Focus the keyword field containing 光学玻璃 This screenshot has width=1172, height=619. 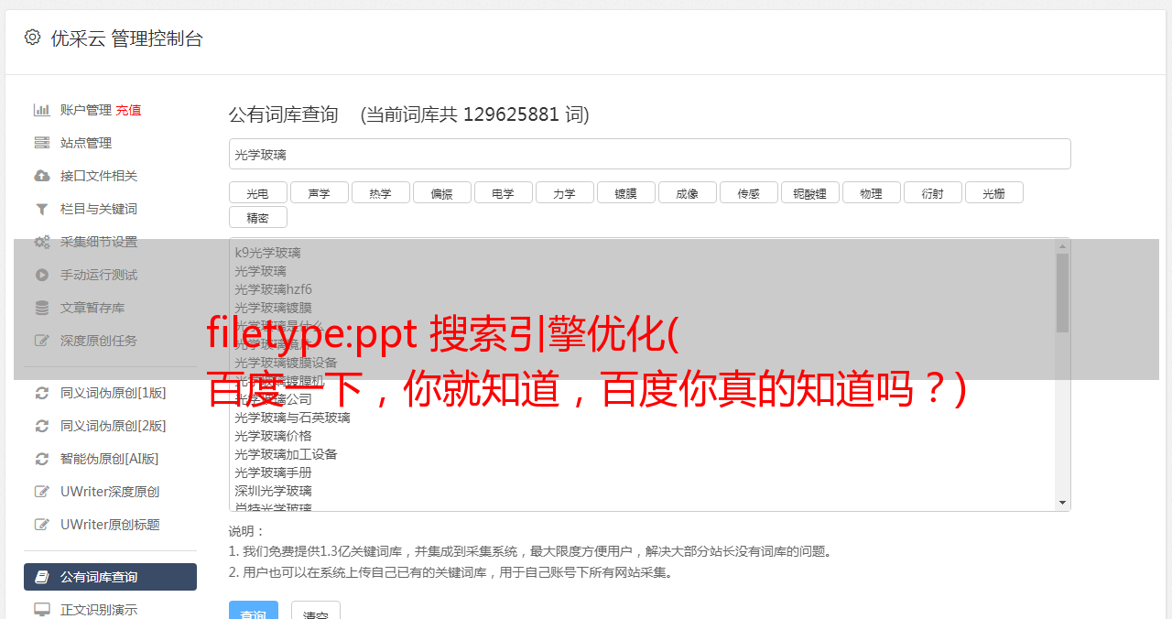pos(649,154)
